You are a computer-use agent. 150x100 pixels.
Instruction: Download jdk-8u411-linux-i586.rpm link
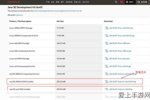[120, 43]
